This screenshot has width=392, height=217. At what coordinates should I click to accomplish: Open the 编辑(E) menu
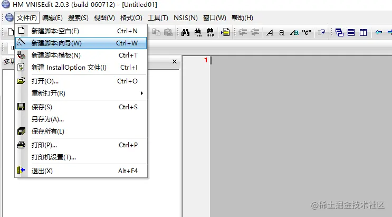tap(52, 18)
